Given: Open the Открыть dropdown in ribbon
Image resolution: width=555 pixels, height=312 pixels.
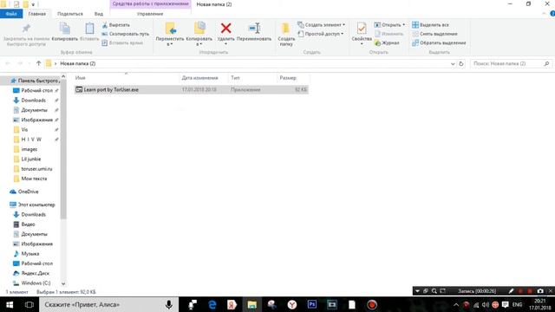Looking at the screenshot, I should coord(389,25).
